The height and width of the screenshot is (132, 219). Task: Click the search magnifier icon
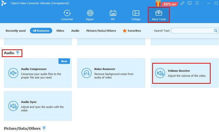tap(216, 31)
